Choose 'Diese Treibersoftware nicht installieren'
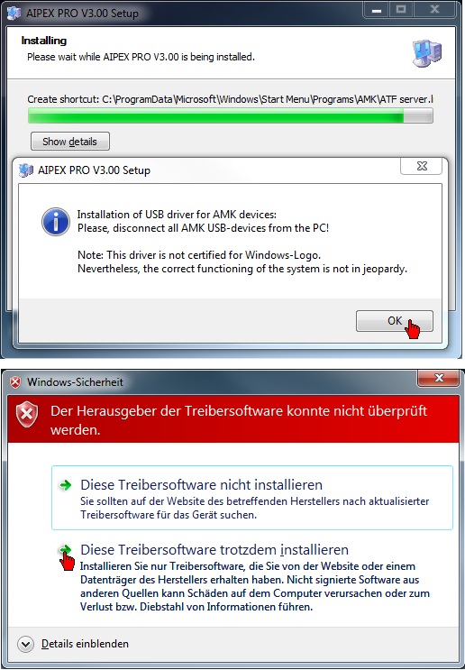The image size is (465, 670). click(x=252, y=498)
